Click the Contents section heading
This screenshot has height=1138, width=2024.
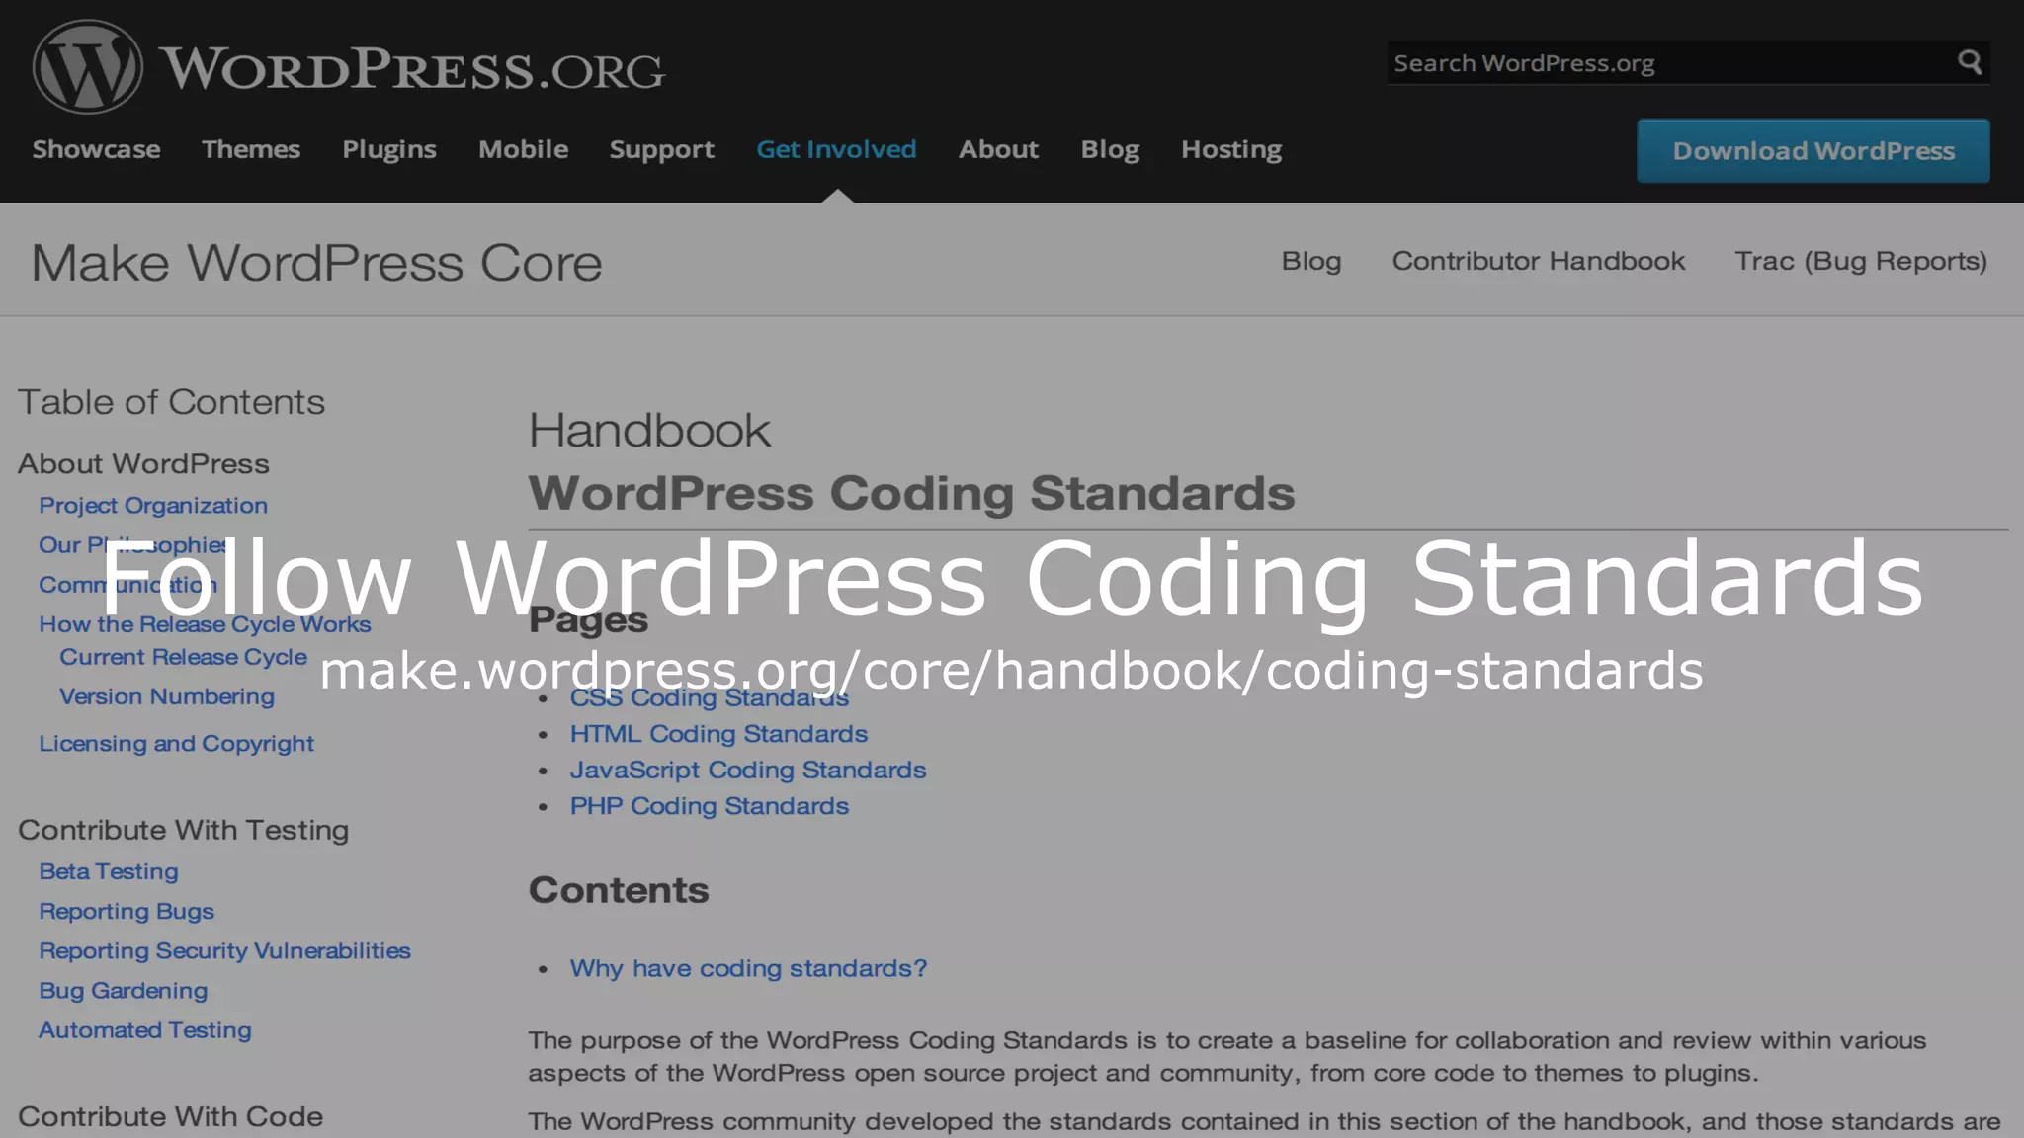[x=619, y=890]
